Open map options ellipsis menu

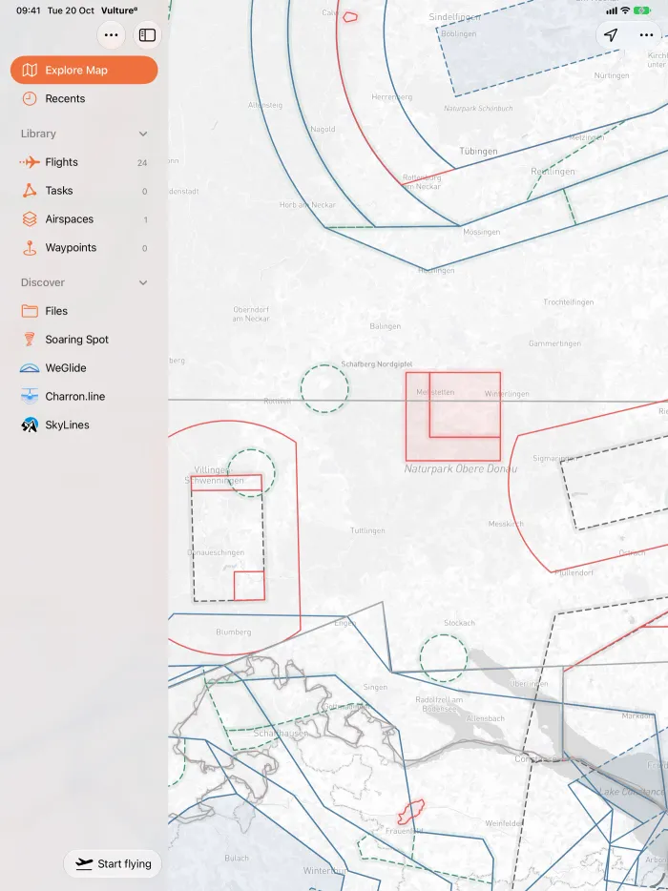pyautogui.click(x=646, y=34)
